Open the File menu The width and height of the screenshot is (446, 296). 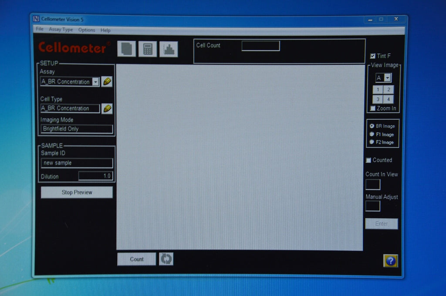click(x=40, y=29)
